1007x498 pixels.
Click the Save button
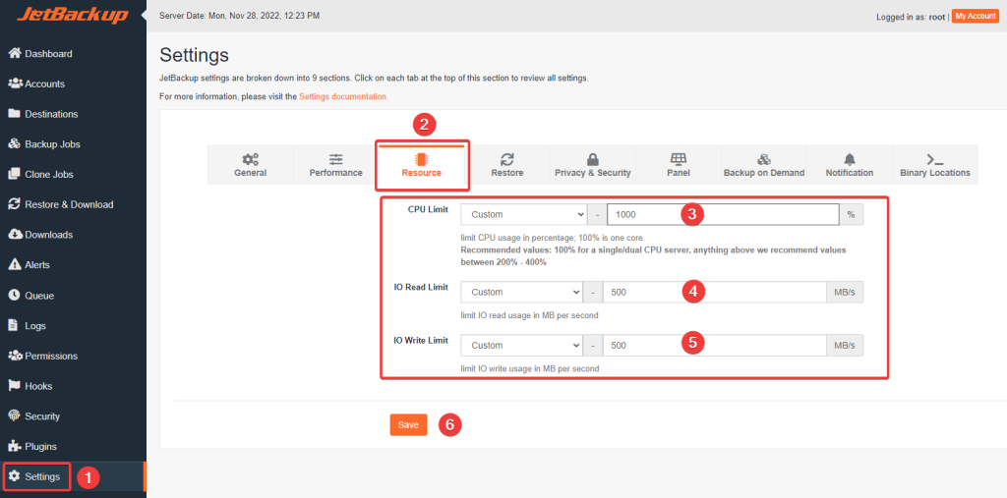click(408, 425)
